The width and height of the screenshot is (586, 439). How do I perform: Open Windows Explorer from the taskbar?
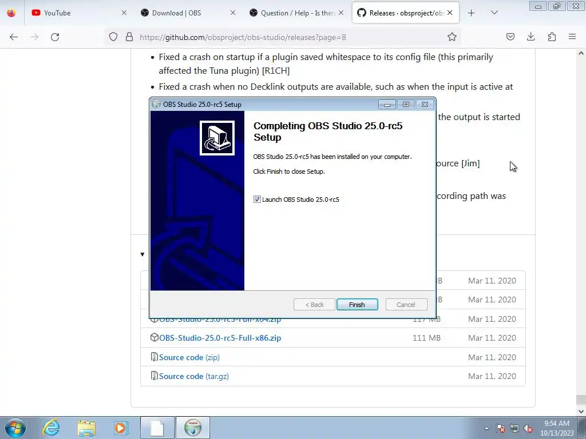click(86, 428)
